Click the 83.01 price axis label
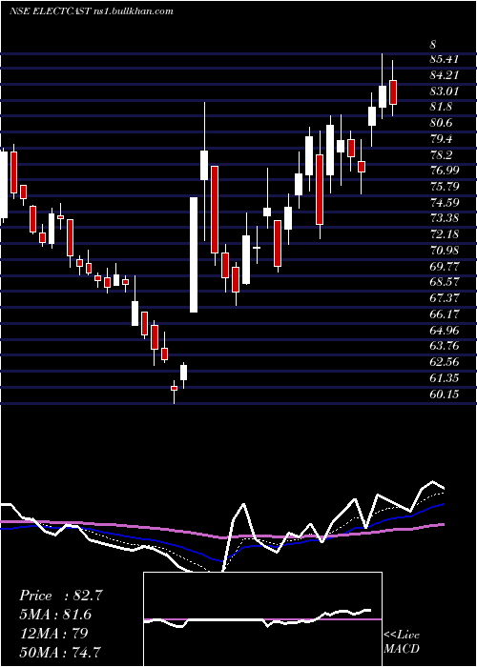The height and width of the screenshot is (667, 477). coord(445,91)
